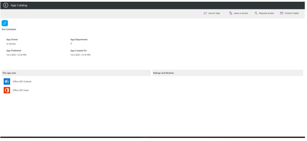Click the Office 365 Users connector name
Viewport: 307px width, 141px height.
(x=21, y=90)
